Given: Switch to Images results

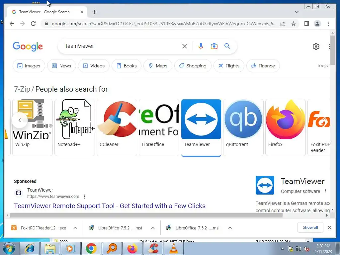Looking at the screenshot, I should (x=29, y=66).
